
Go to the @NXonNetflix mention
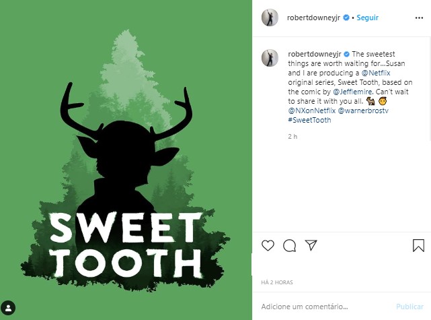tap(312, 109)
